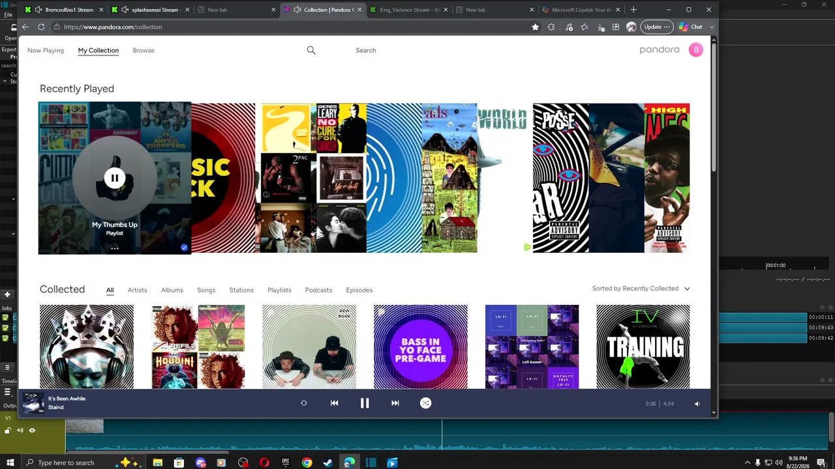Click the Pandora search magnifier icon

(311, 50)
